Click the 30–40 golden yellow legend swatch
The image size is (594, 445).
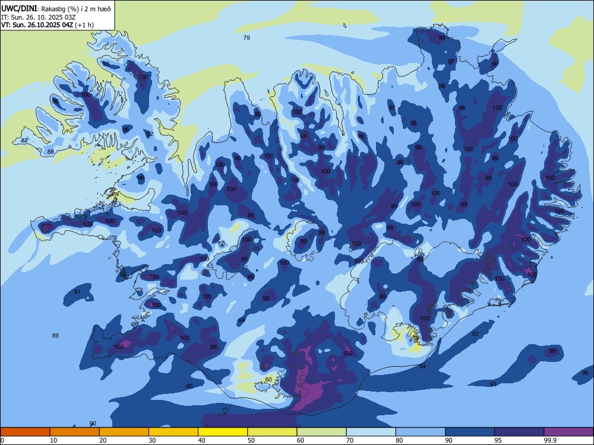point(173,432)
